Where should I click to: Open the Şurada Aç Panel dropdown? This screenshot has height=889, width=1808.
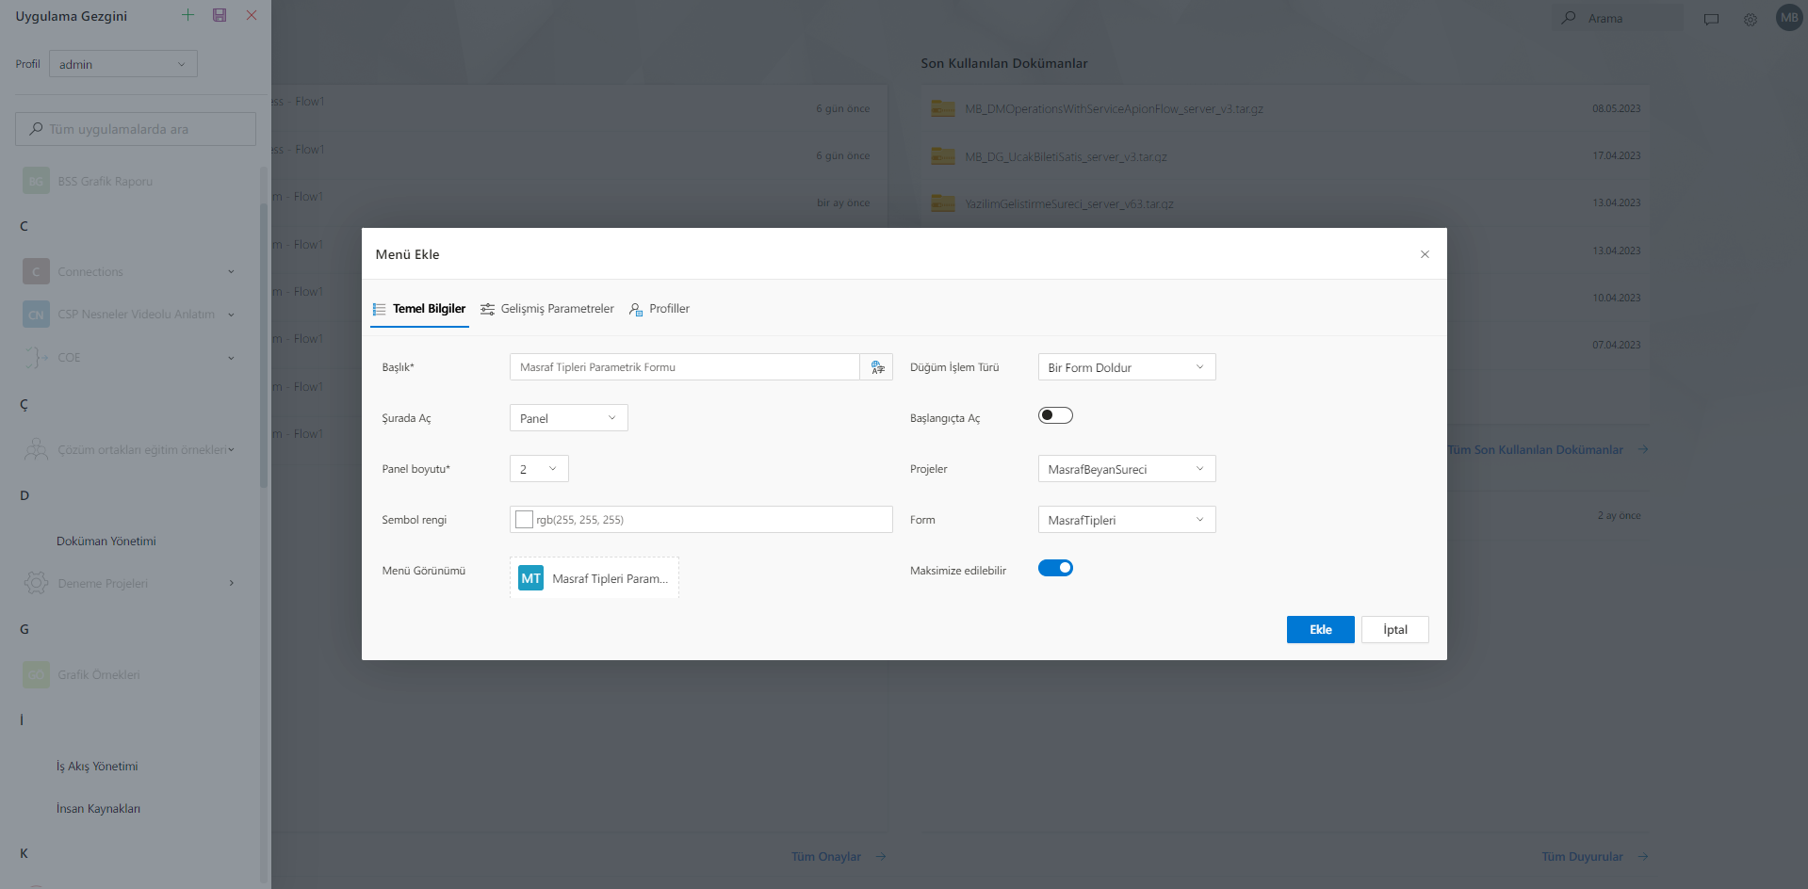(x=569, y=418)
